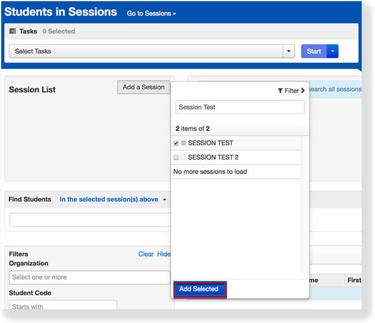Click the Clear filters link
Image resolution: width=375 pixels, height=323 pixels.
point(146,254)
